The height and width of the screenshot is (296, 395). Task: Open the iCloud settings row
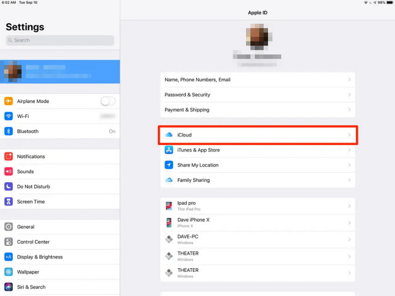257,135
